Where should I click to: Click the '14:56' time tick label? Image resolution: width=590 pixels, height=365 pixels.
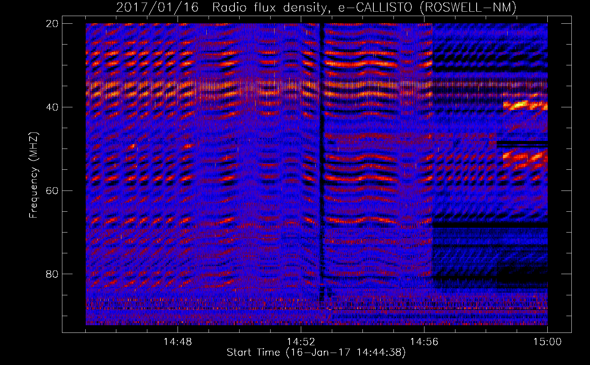point(424,342)
